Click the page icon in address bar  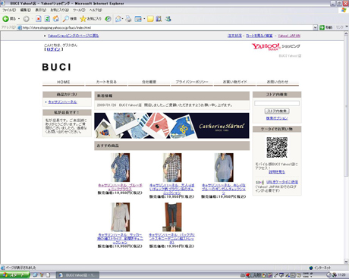pyautogui.click(x=20, y=27)
